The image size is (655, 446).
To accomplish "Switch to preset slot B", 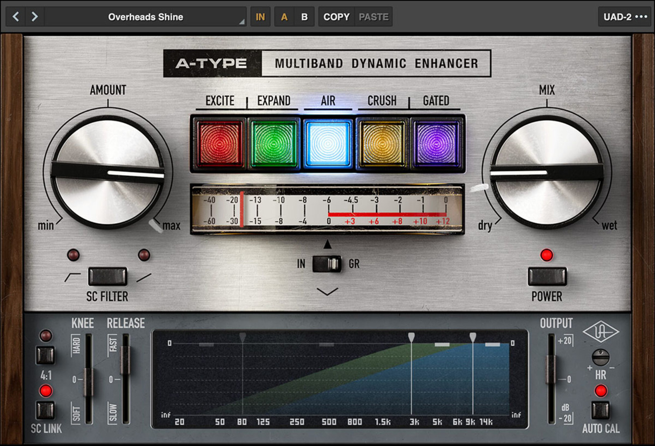I will tap(304, 17).
